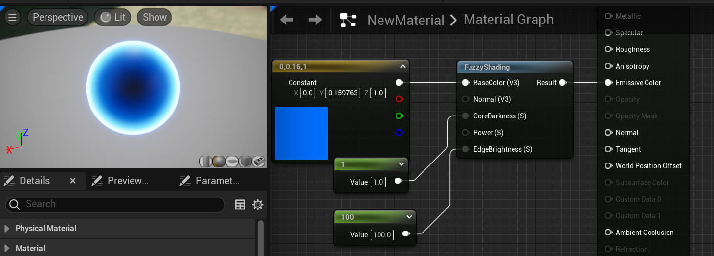714x256 pixels.
Task: Click the Constant RGB output pin
Action: coord(399,83)
